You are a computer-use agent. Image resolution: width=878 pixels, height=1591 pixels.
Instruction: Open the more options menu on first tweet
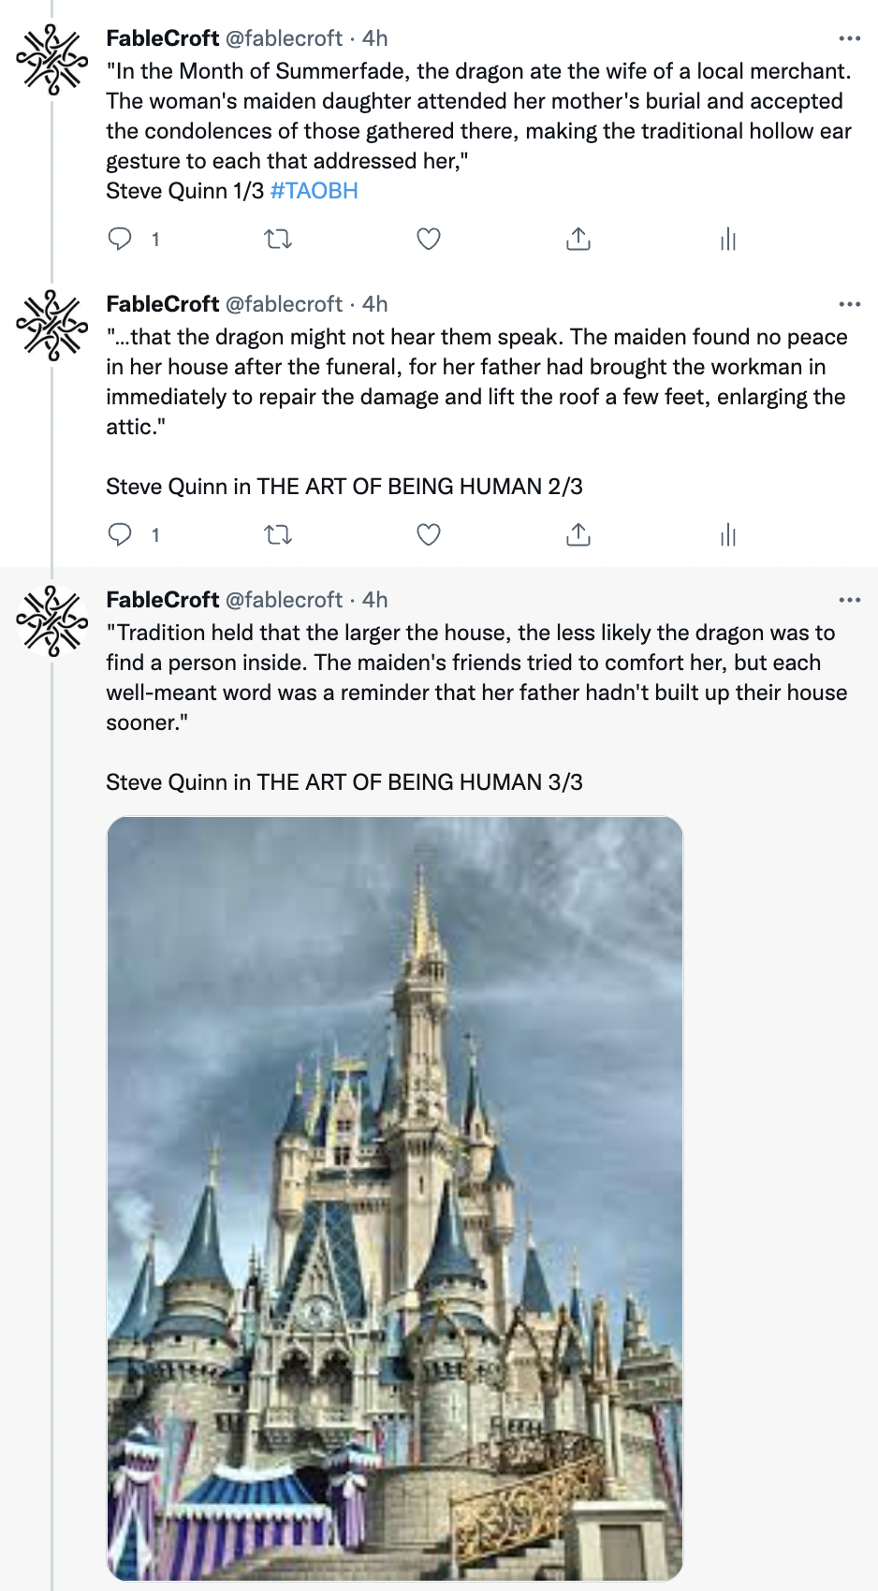tap(849, 38)
